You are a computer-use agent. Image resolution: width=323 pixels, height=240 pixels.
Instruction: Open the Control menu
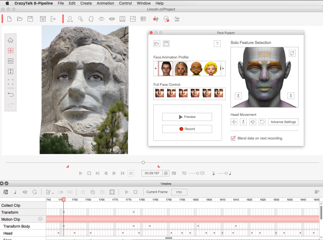(125, 3)
